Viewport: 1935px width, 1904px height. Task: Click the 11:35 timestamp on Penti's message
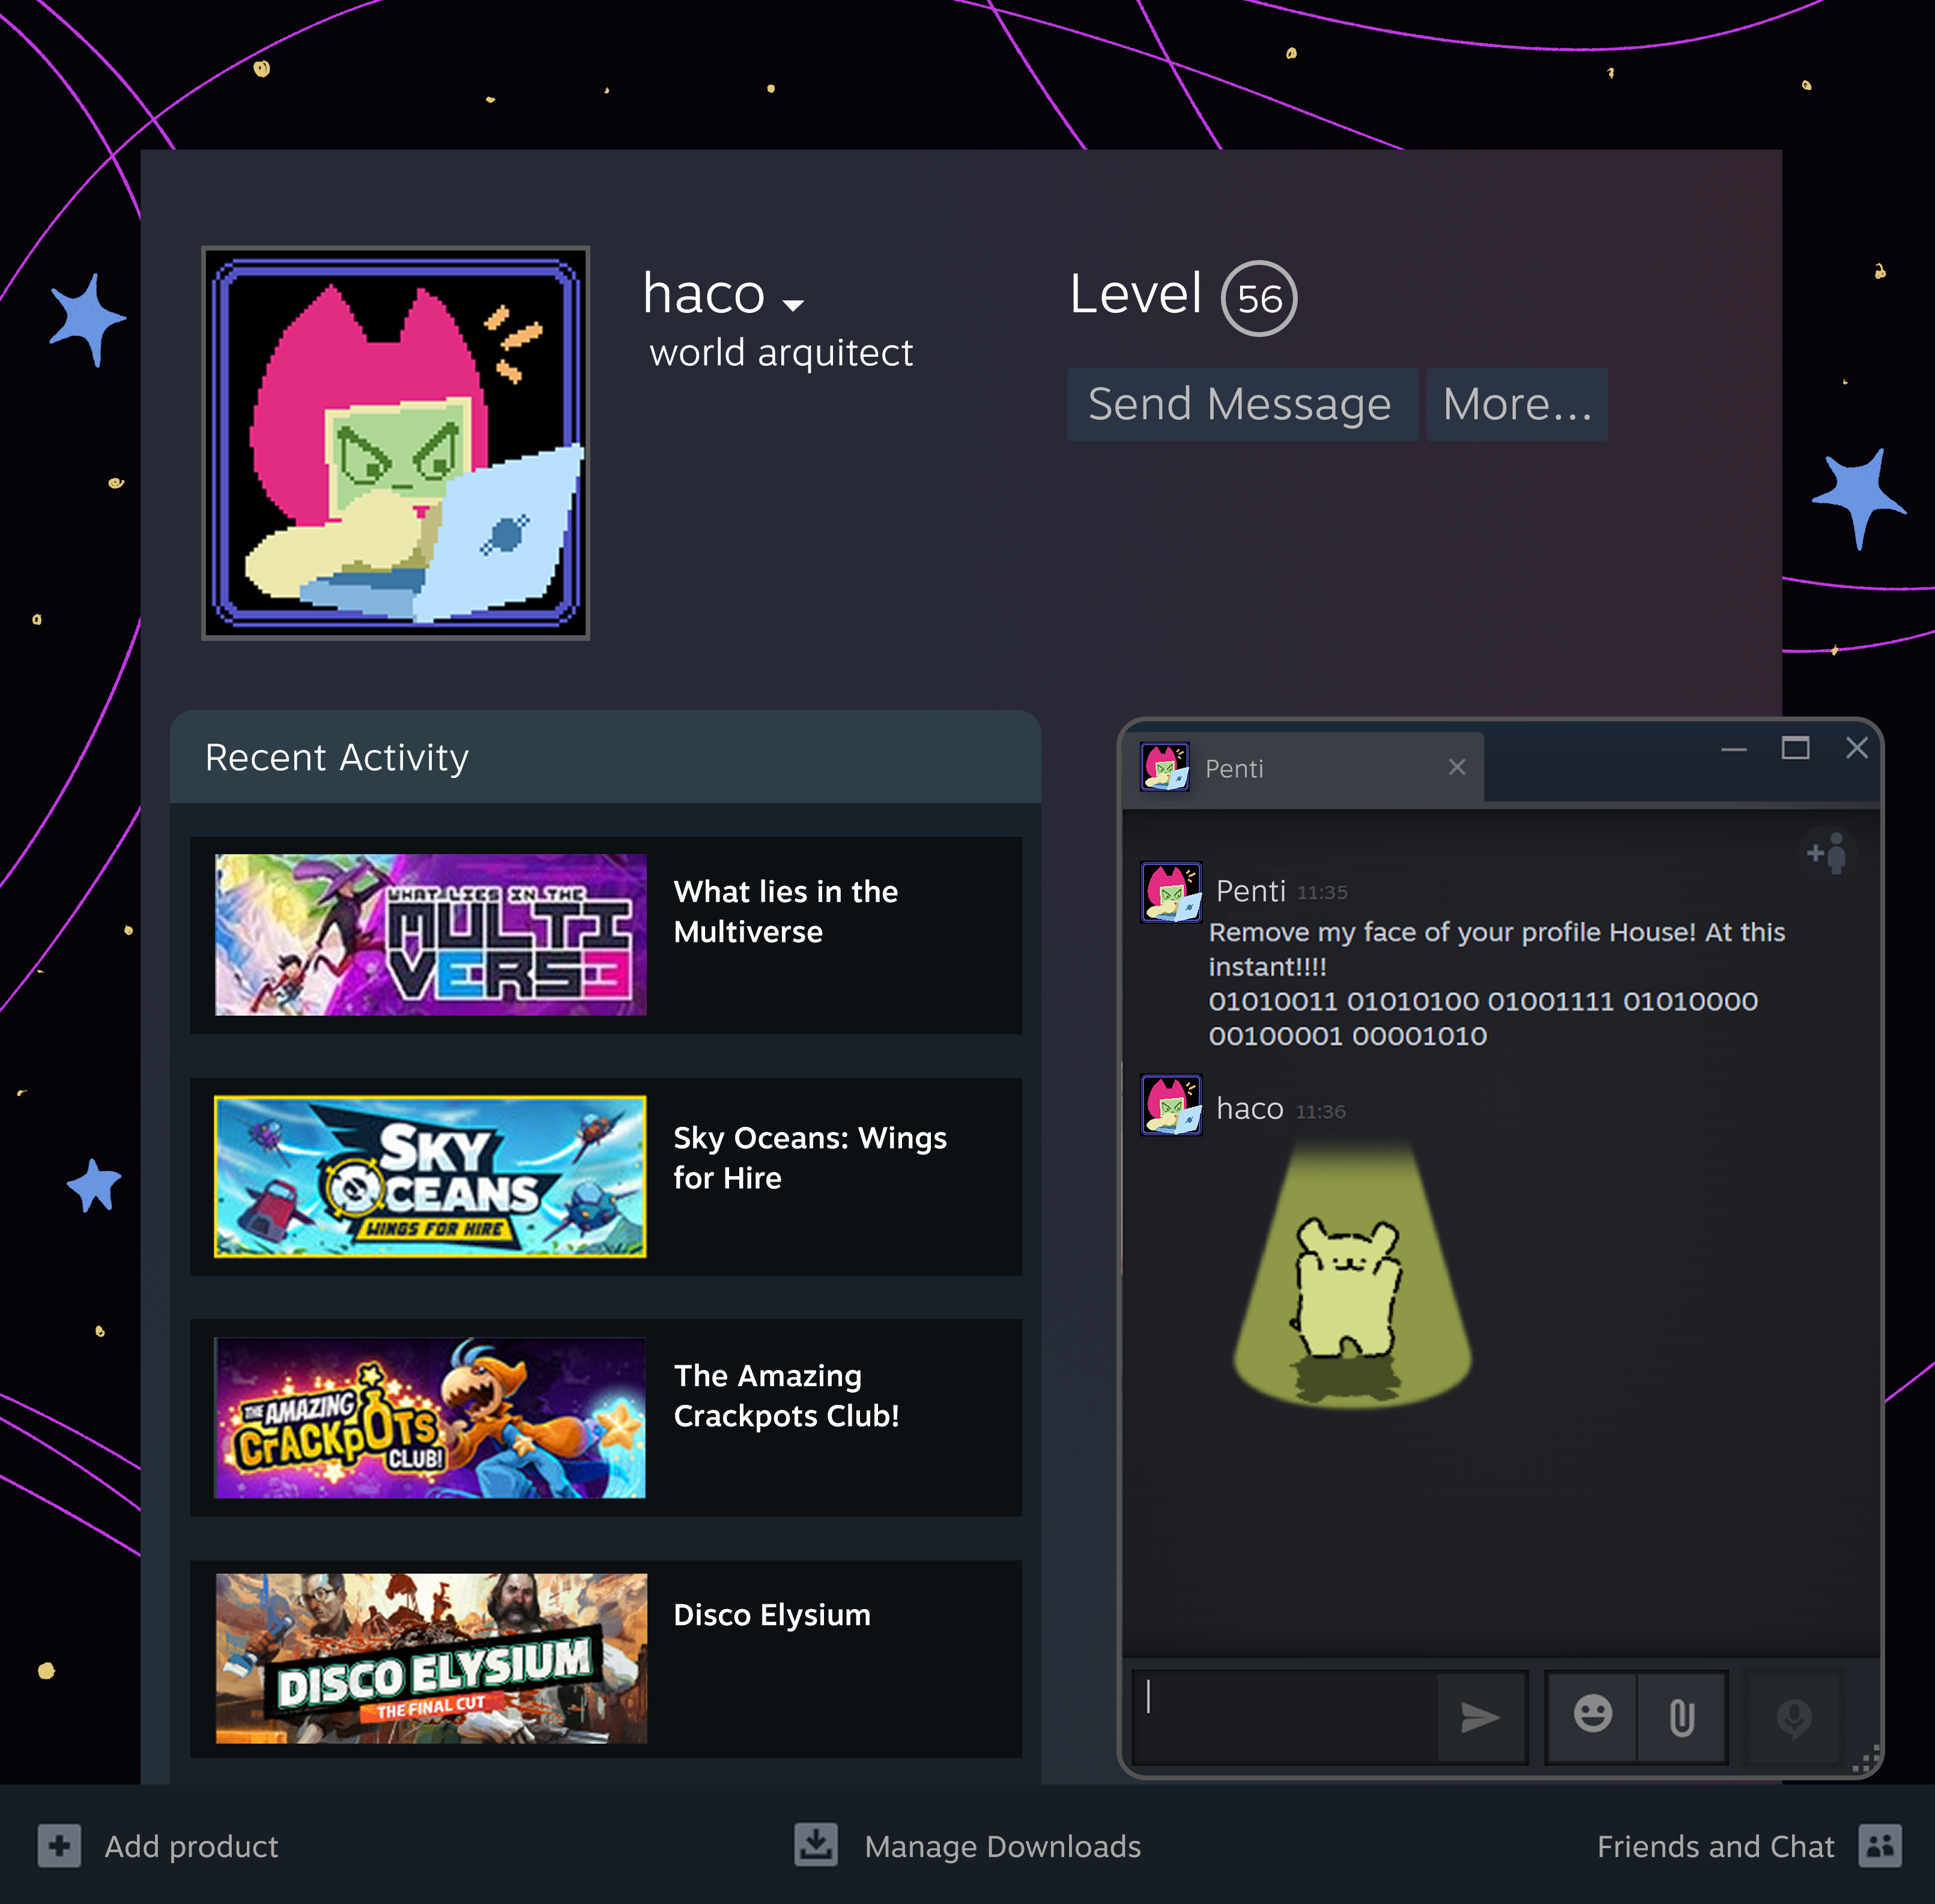(x=1322, y=893)
